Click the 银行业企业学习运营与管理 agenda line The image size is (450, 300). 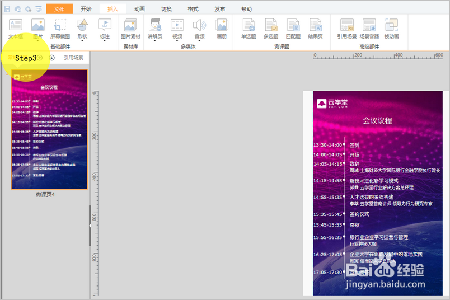379,237
